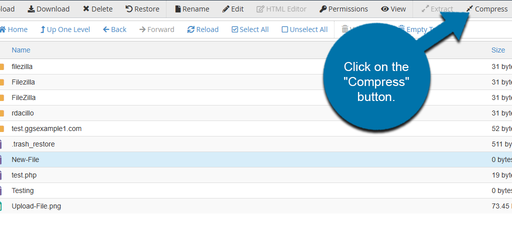Select the Upload-File.png file row

36,206
